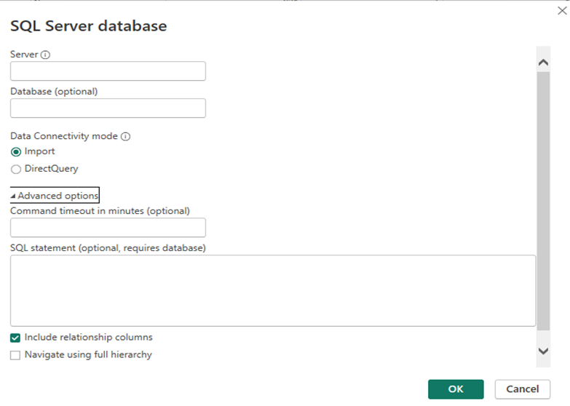Viewport: 570px width, 406px height.
Task: Click the SQL statement (optional, requires database) label
Action: [108, 248]
